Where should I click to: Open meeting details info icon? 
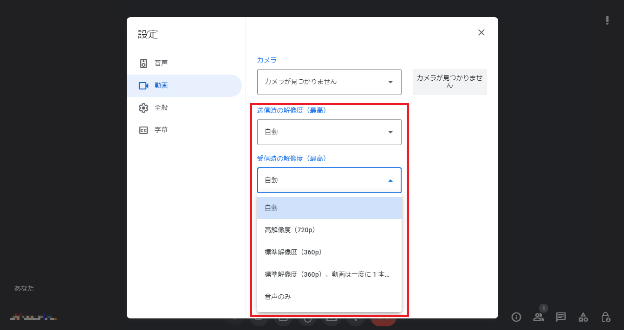point(516,317)
